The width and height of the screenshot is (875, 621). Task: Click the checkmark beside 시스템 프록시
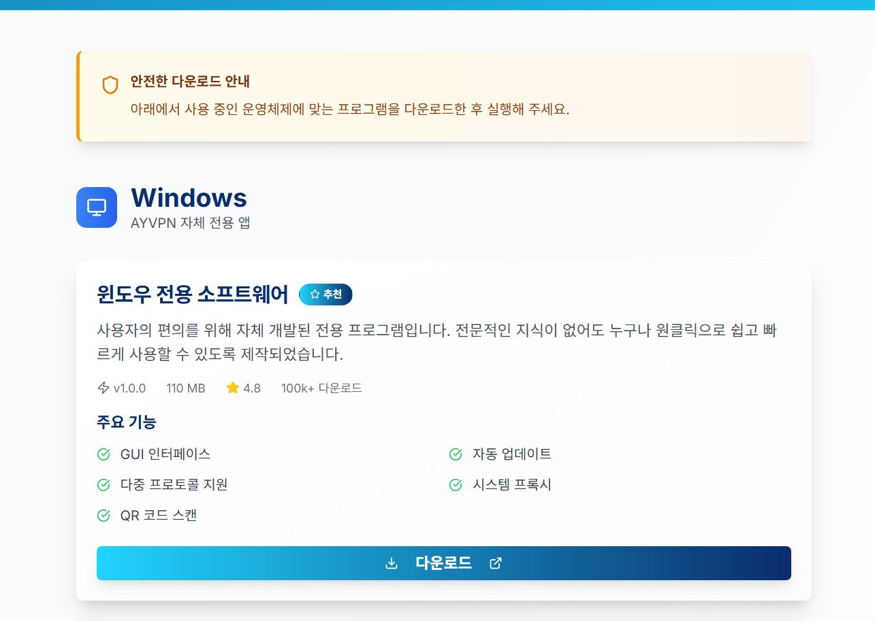[x=456, y=484]
